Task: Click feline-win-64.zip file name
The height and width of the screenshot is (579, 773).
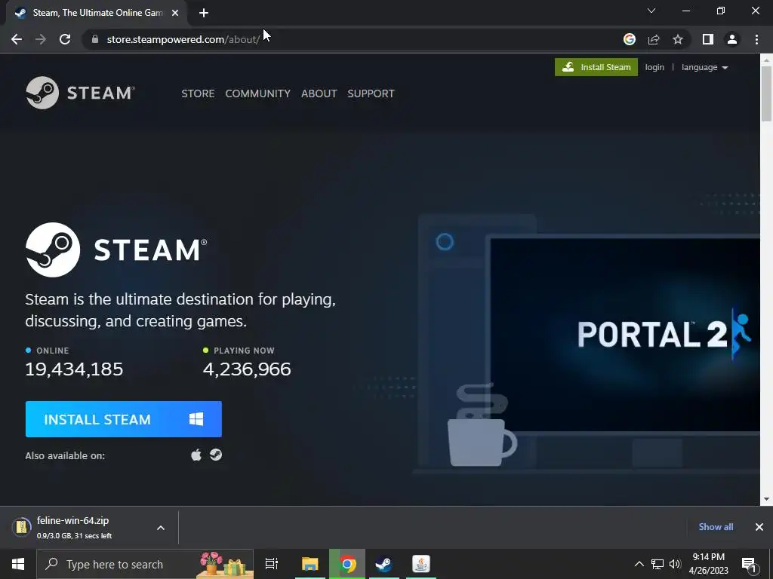Action: [x=73, y=520]
